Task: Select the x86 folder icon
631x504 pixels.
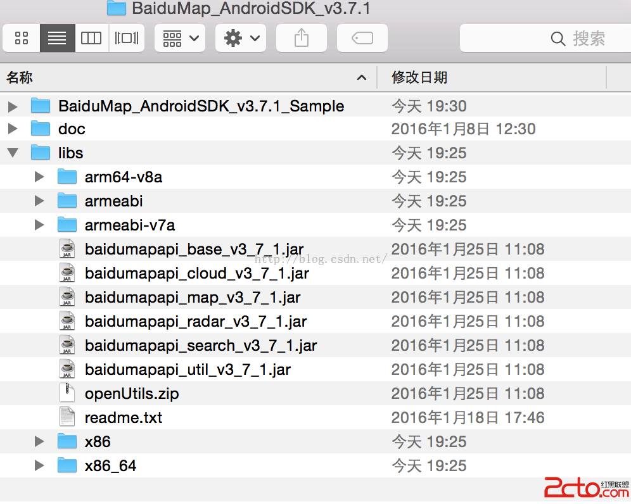Action: click(67, 441)
